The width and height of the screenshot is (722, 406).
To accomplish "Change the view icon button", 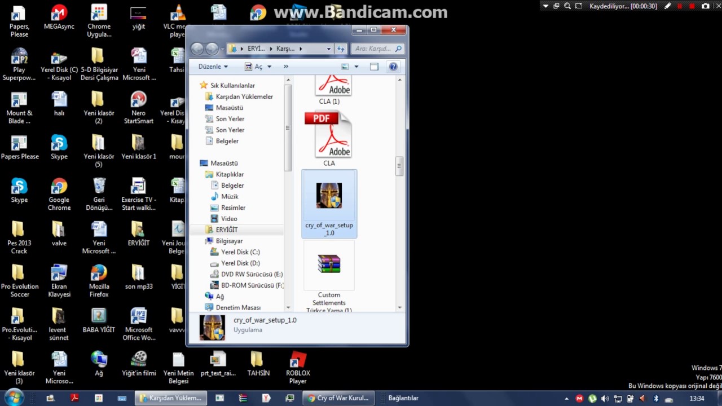I will (x=345, y=67).
